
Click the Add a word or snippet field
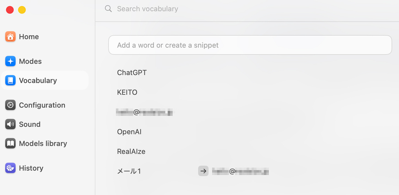(250, 45)
